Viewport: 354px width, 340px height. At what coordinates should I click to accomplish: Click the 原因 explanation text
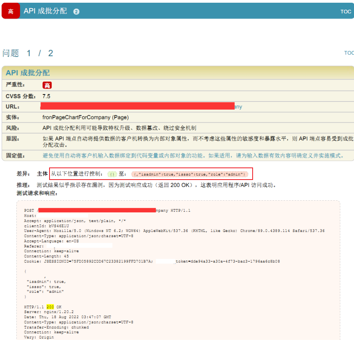tap(198, 142)
